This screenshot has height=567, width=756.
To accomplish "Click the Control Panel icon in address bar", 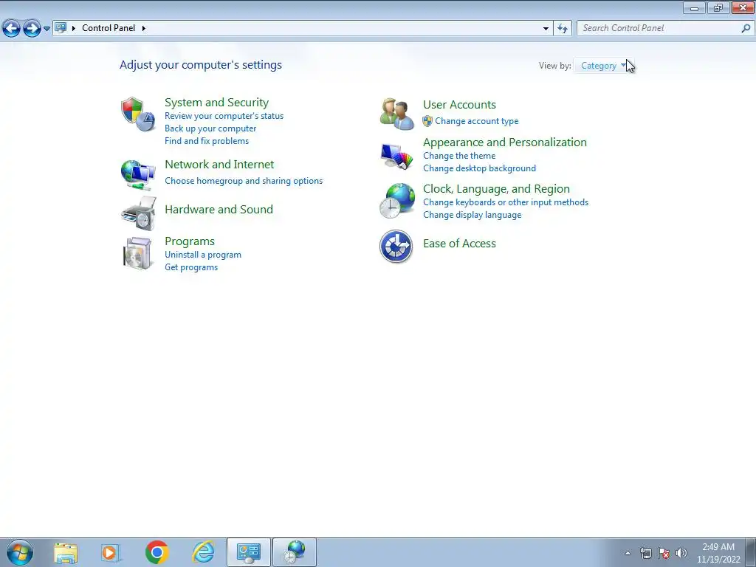I will point(61,28).
